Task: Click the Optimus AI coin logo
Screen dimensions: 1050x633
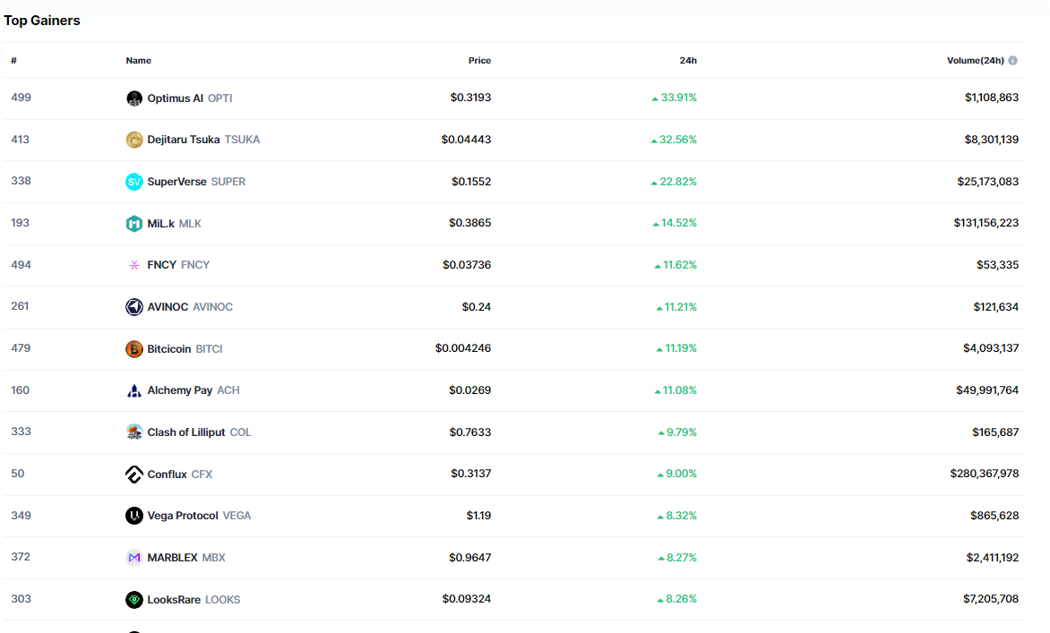Action: pos(134,98)
